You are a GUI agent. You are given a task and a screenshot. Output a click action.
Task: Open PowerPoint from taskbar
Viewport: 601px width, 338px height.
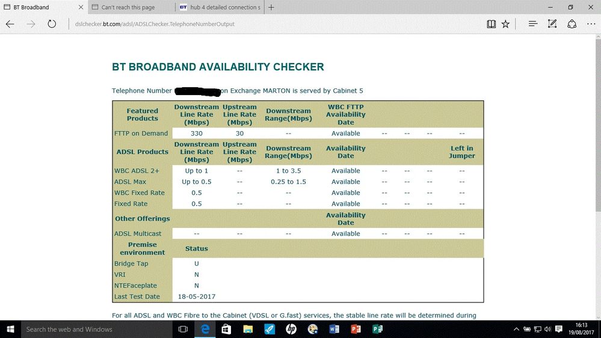tap(356, 329)
